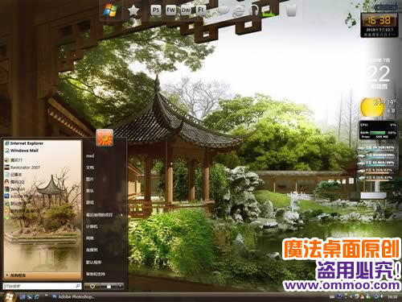Click the start menu search box

pos(42,286)
